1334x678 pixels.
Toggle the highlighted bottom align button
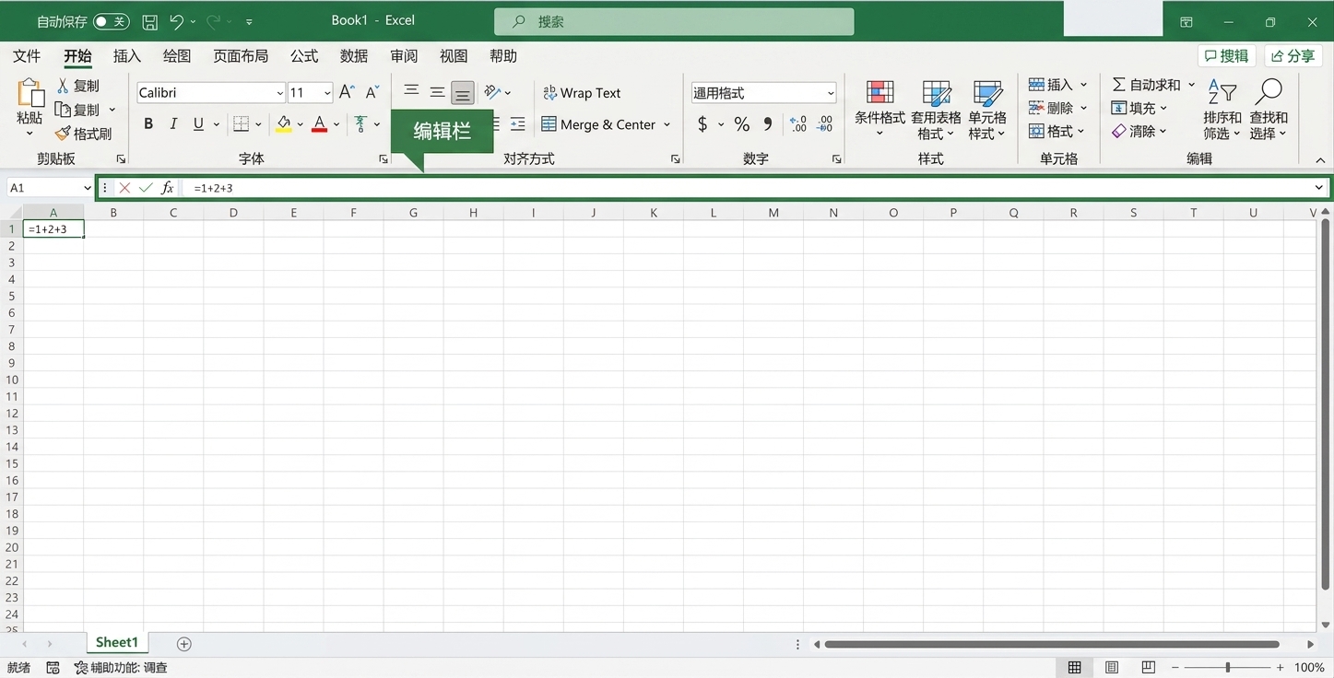coord(463,93)
